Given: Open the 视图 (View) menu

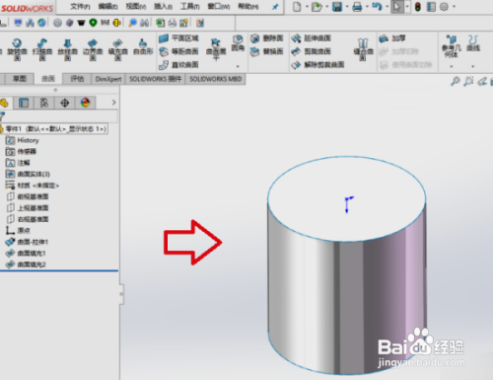Looking at the screenshot, I should click(x=136, y=6).
